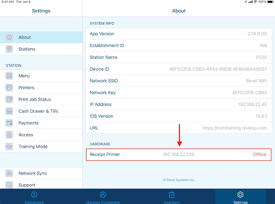
Task: Click printer IP 192.168.22.209
Action: (x=178, y=154)
